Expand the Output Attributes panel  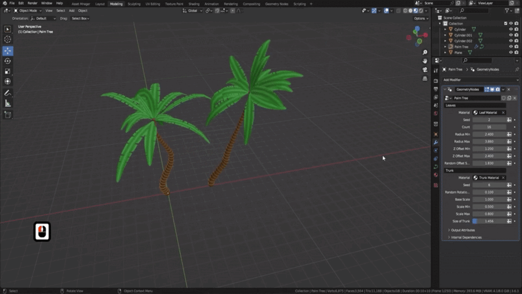pyautogui.click(x=462, y=230)
